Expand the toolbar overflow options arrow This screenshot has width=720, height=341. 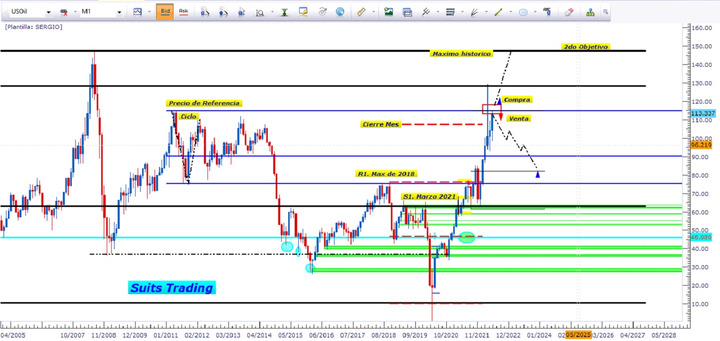[605, 12]
